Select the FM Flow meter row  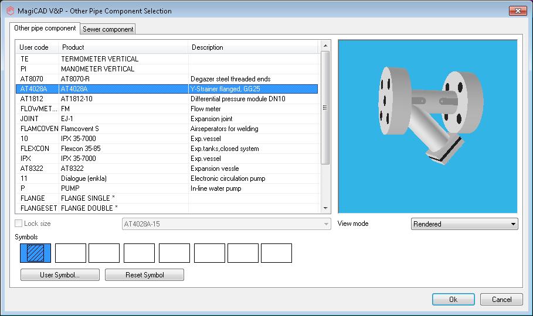167,109
